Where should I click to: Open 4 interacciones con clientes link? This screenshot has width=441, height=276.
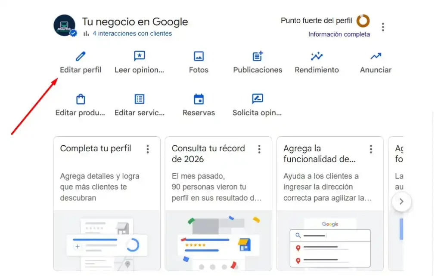click(132, 34)
